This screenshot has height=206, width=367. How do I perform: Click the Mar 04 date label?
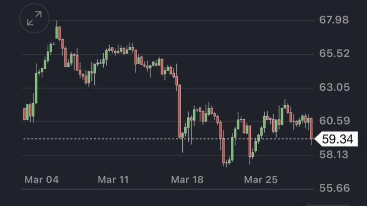point(41,180)
